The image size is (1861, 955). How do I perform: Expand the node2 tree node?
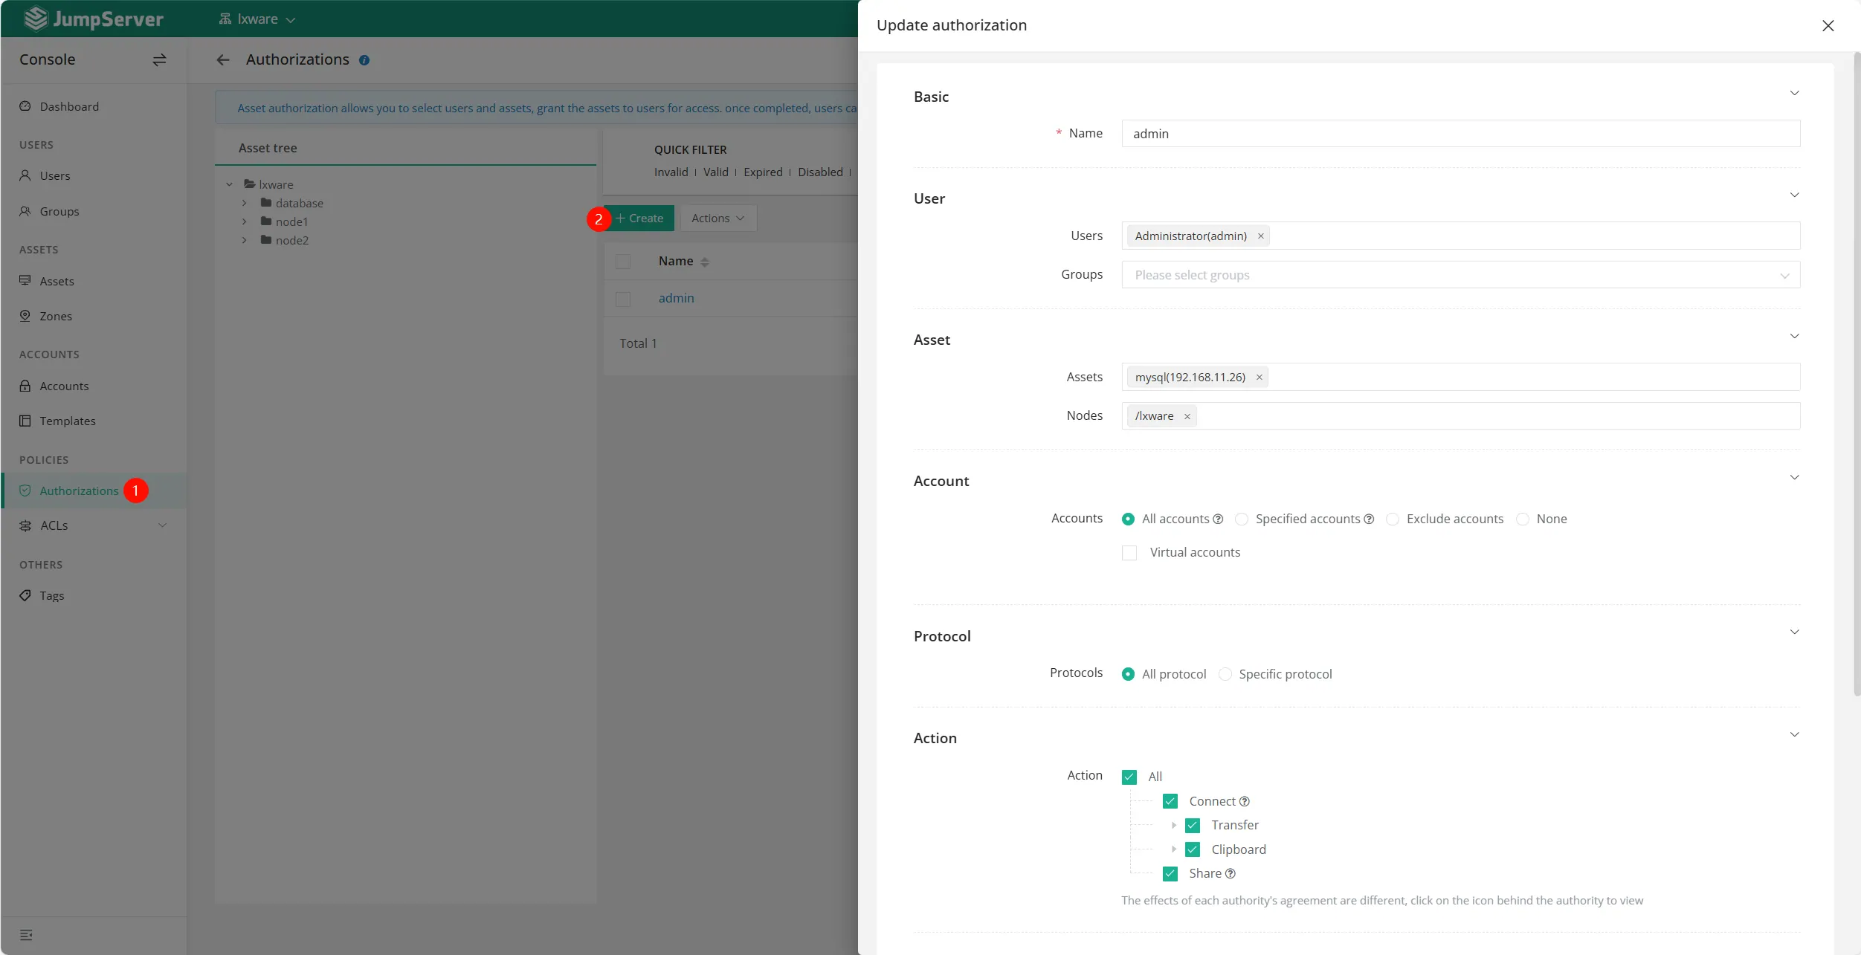(245, 240)
